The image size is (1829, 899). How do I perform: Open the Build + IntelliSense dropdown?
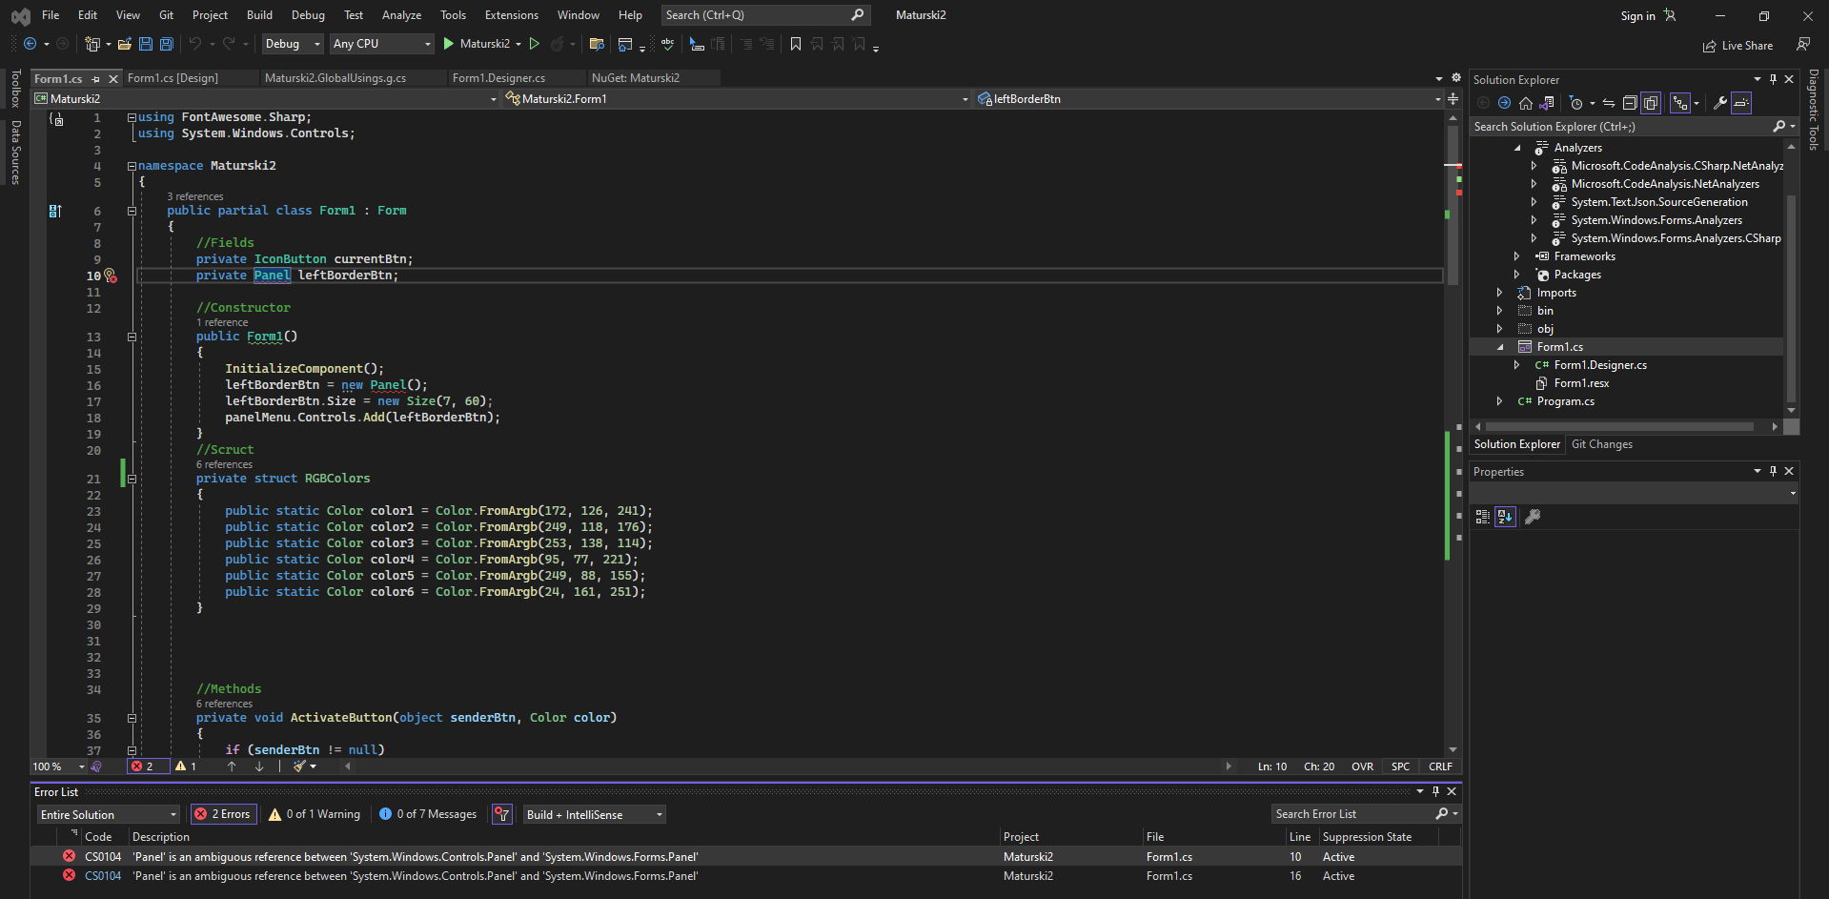(594, 814)
